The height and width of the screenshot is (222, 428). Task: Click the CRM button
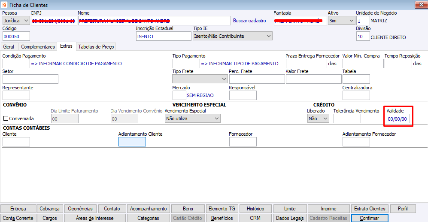tap(255, 218)
